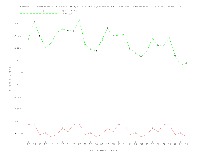Pick the red O_MEAN point at hour 84
Screen dimensions: 203x157
pyautogui.click(x=186, y=137)
